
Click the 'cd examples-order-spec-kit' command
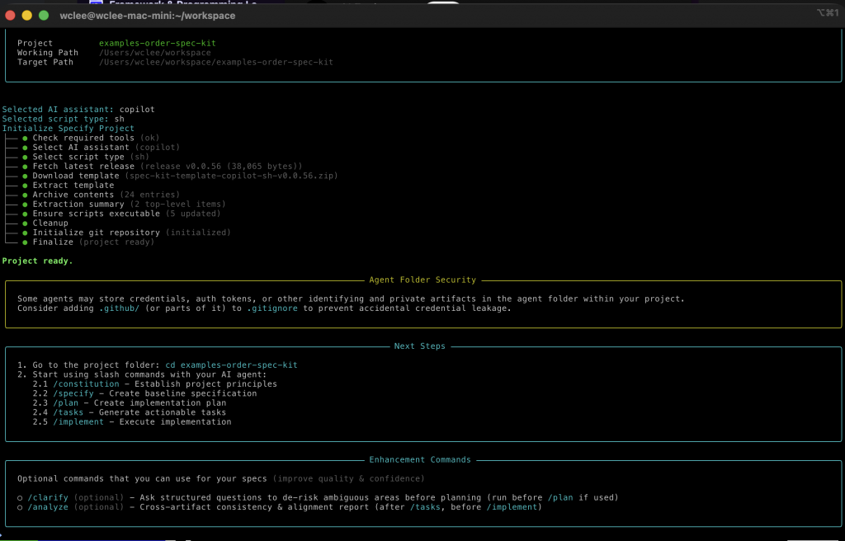(231, 365)
